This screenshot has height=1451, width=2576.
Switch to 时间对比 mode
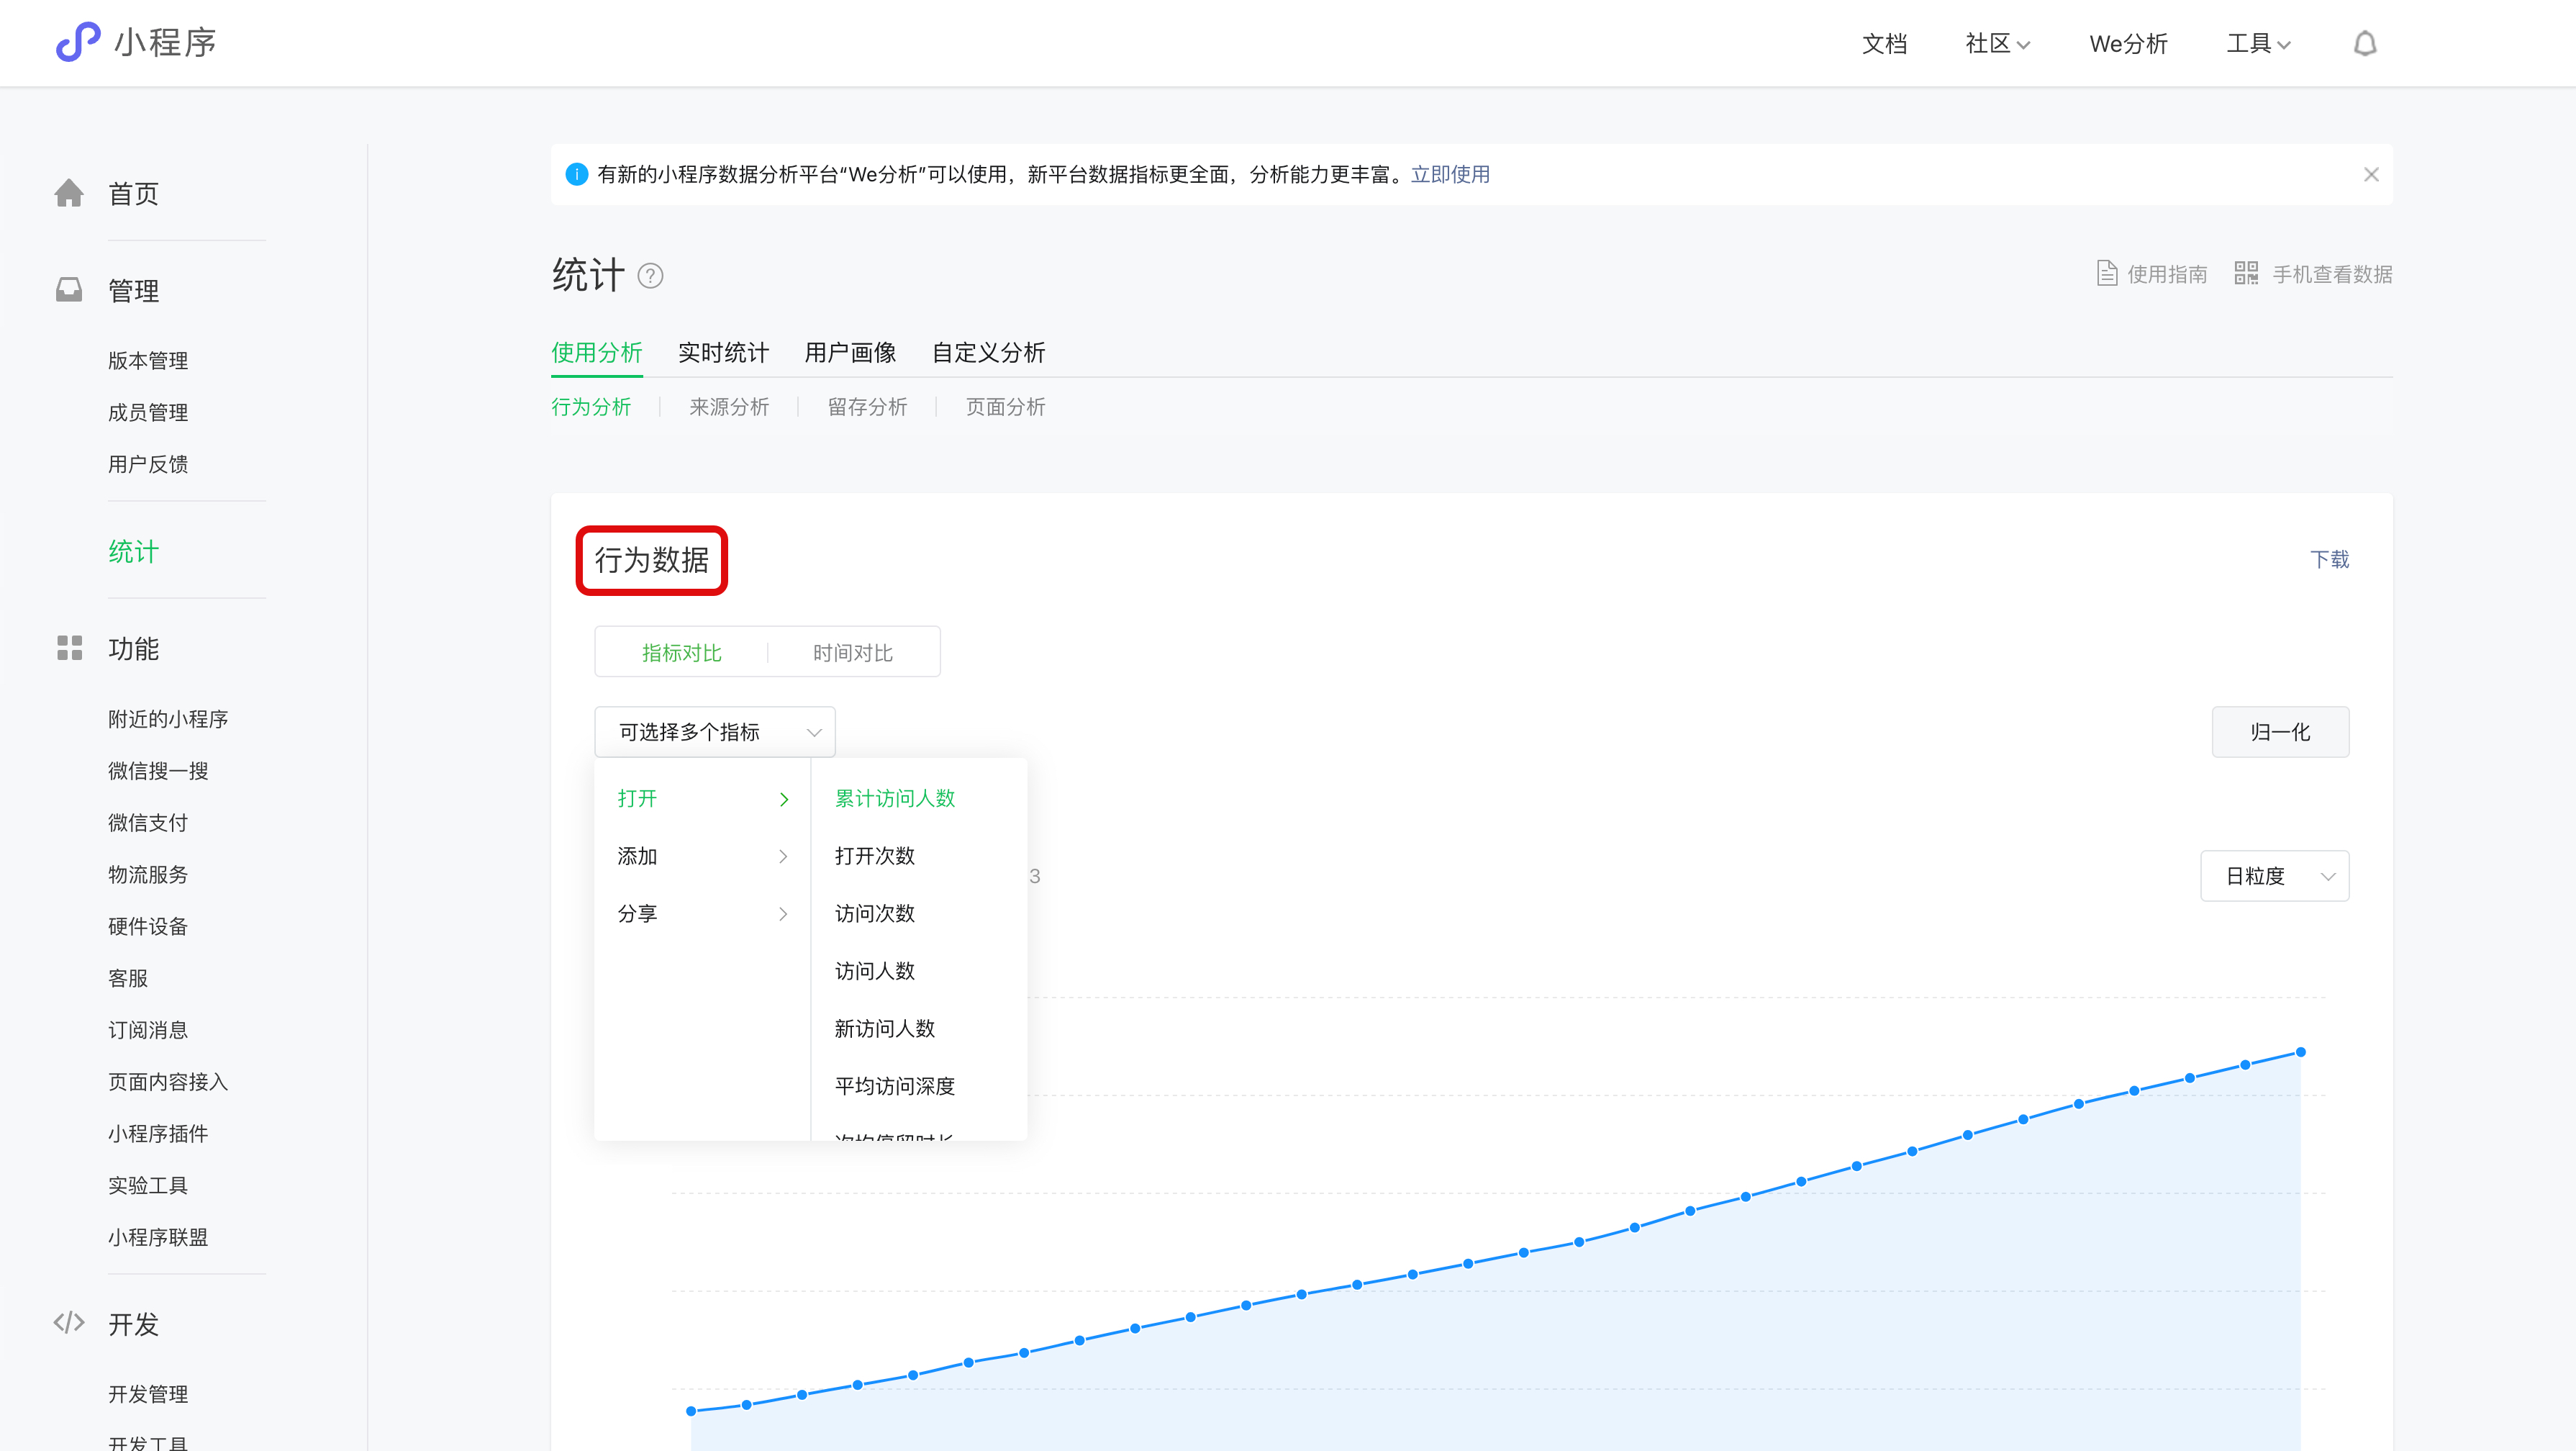click(x=852, y=652)
